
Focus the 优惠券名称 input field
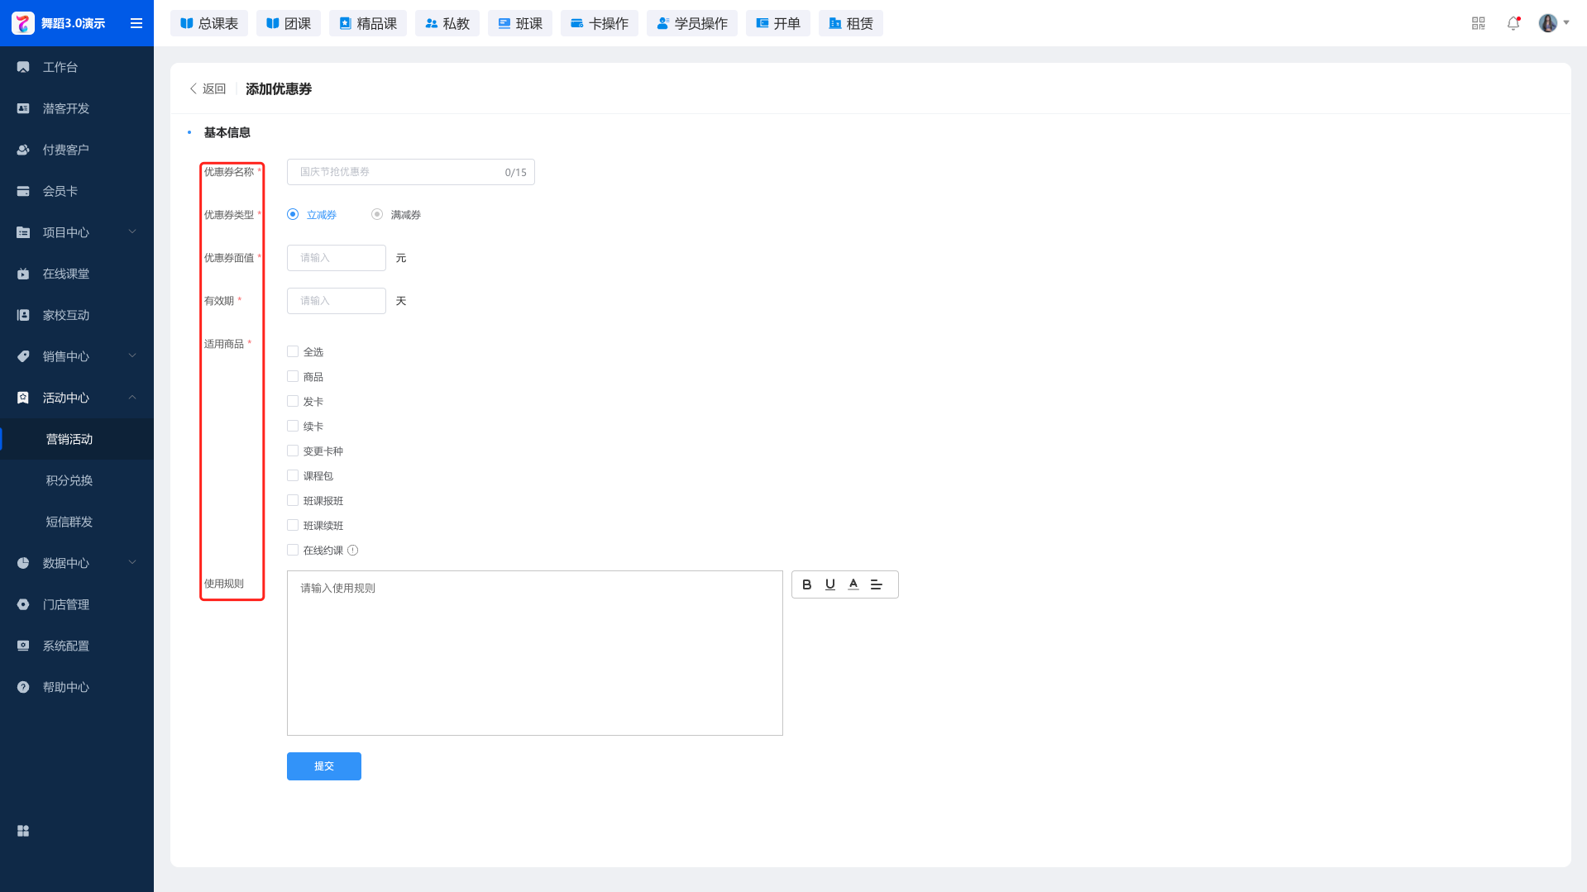click(411, 172)
